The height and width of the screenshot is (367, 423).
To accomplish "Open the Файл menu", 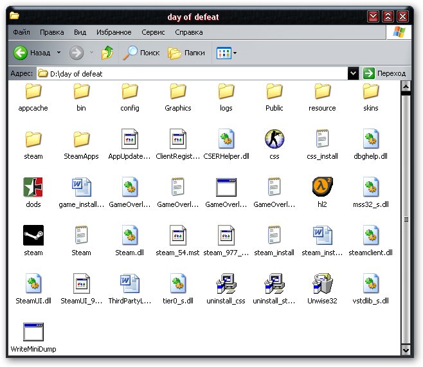I will (21, 32).
